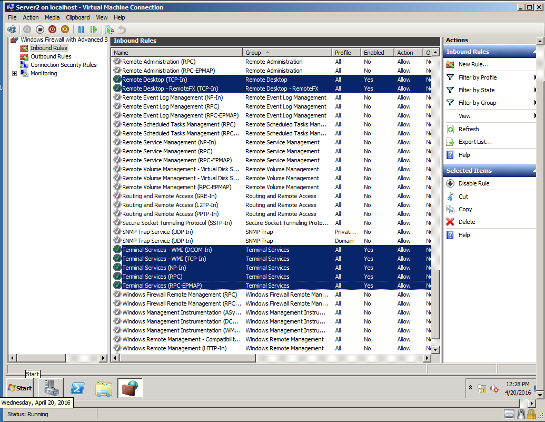Click the Refresh action icon

click(x=450, y=129)
